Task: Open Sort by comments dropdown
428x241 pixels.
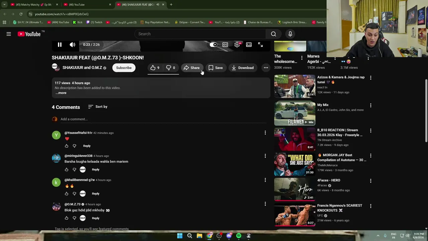Action: (98, 106)
